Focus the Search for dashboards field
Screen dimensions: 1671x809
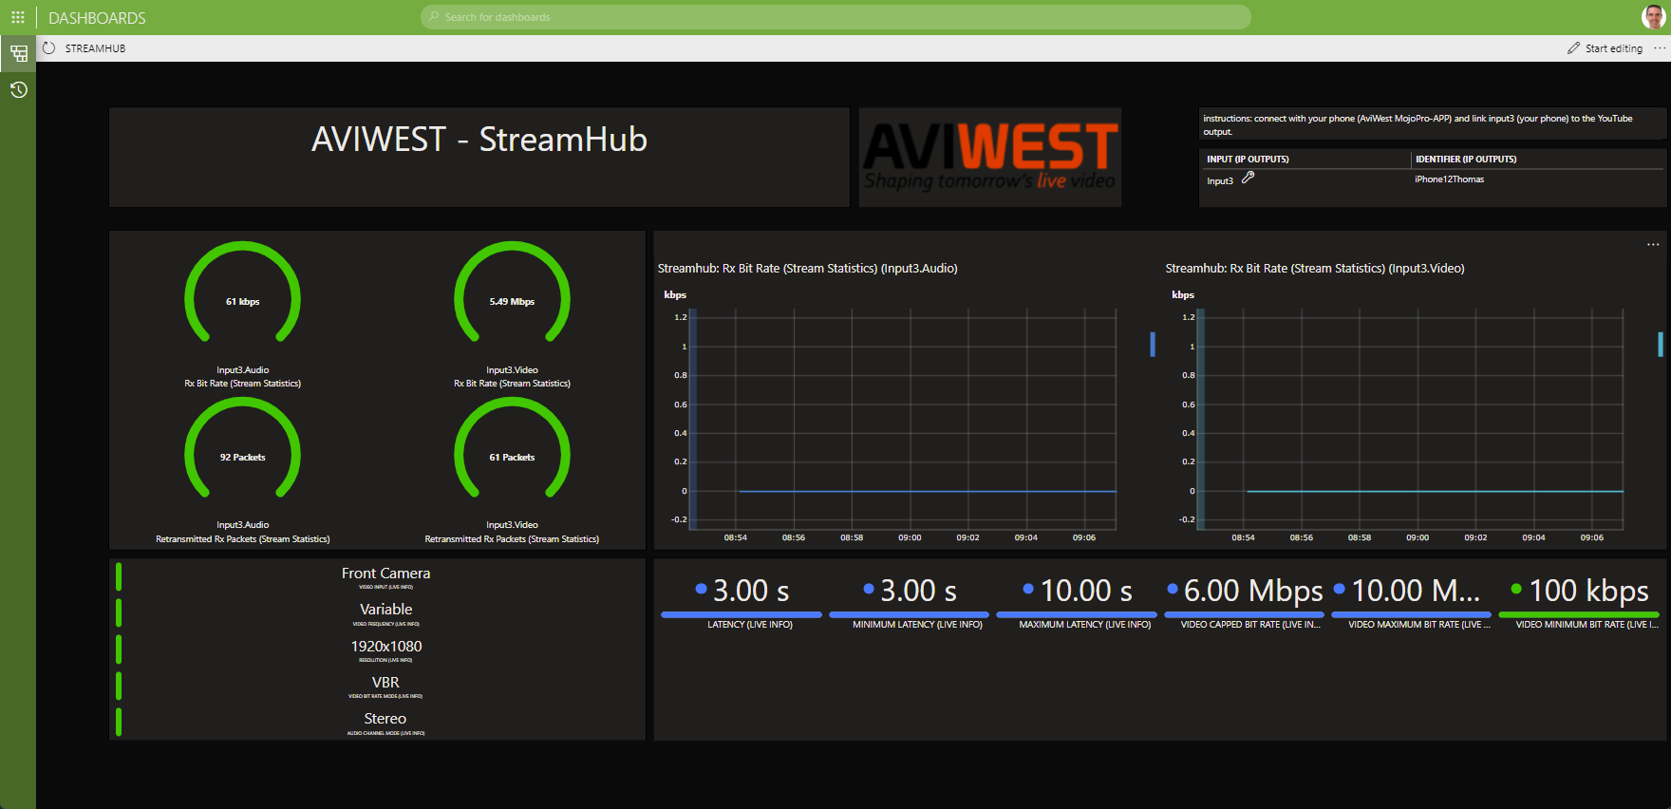coord(835,17)
